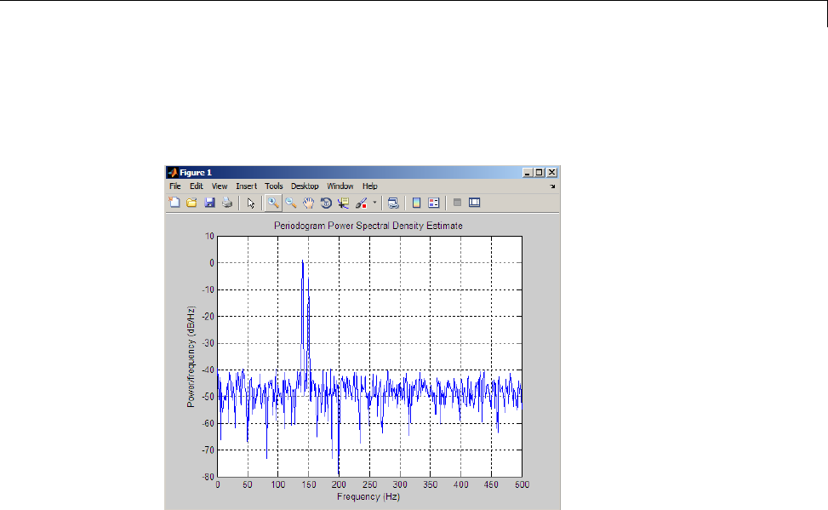This screenshot has height=510, width=828.
Task: Click the New Figure icon
Action: pos(174,203)
